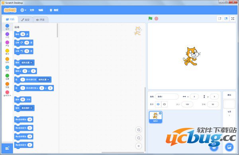Click the 90 field in point-in-direction block

tap(23, 99)
